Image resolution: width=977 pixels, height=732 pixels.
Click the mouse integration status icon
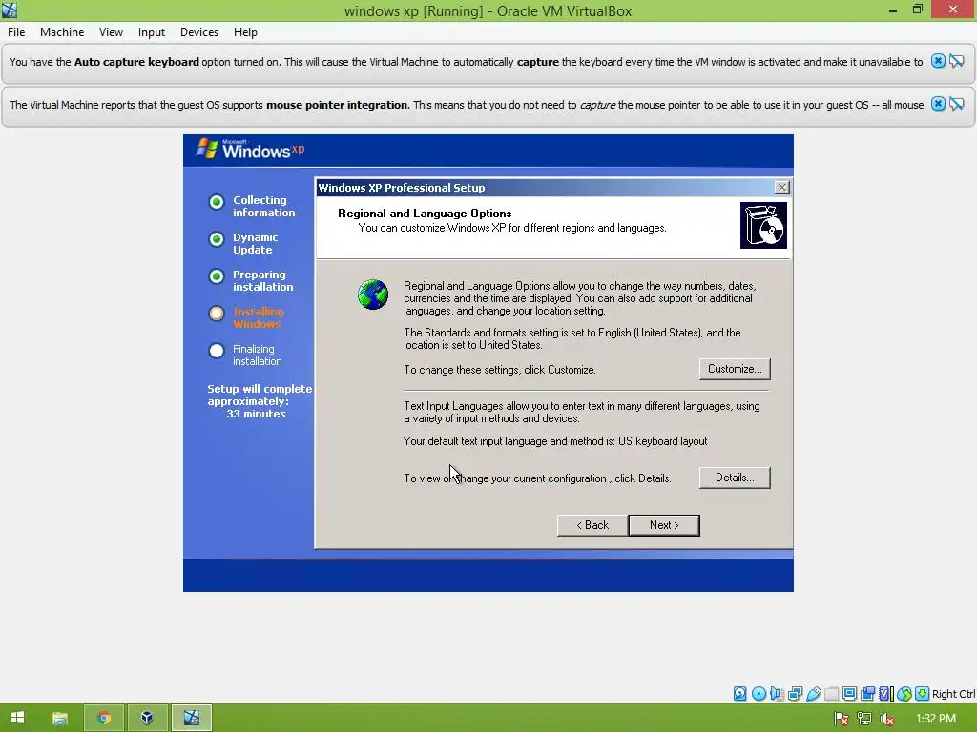coord(904,694)
